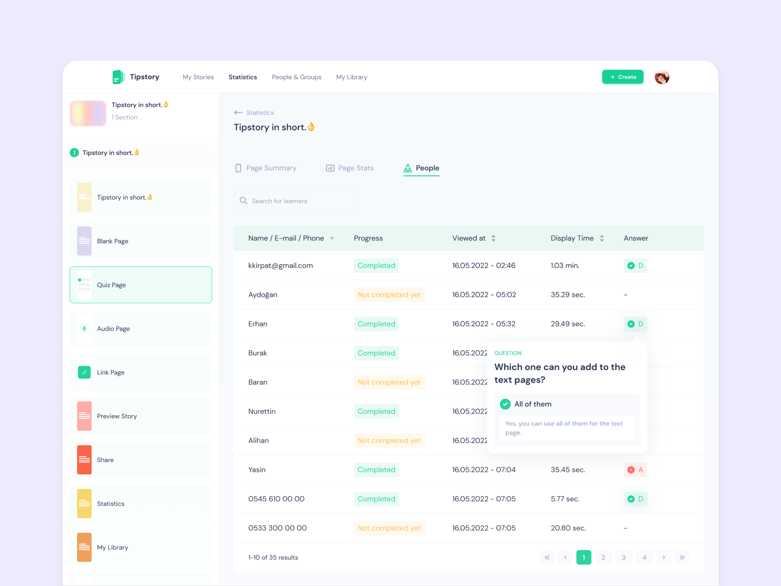Click the Share page icon in sidebar
This screenshot has width=781, height=586.
pos(84,460)
